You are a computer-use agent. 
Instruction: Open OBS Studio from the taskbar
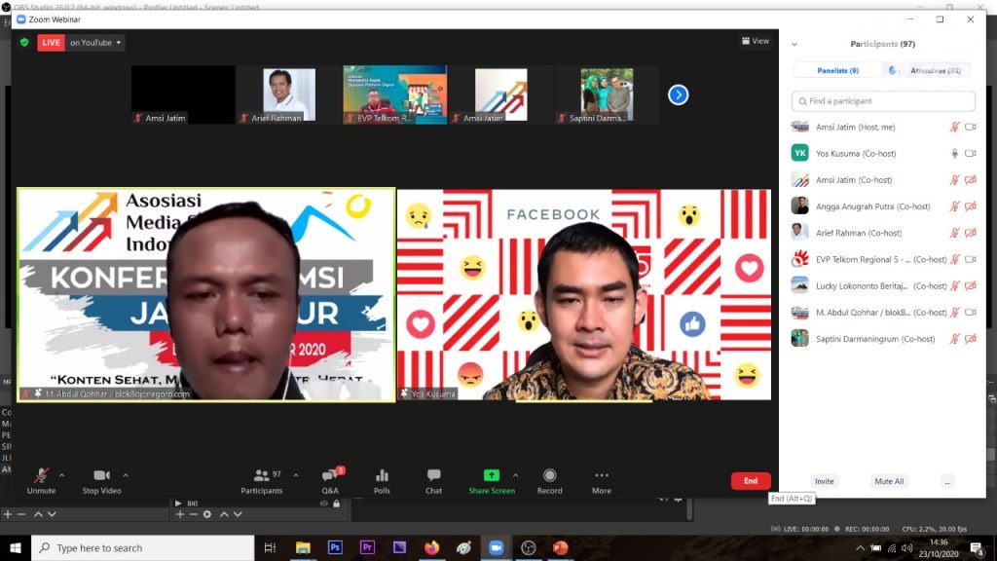pyautogui.click(x=529, y=547)
